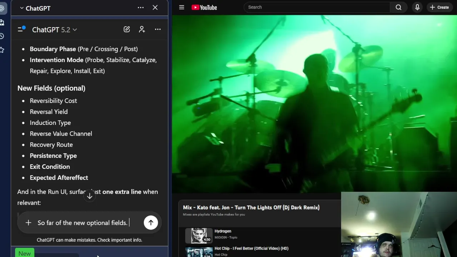Activate YouTube voice search microphone

(x=417, y=7)
